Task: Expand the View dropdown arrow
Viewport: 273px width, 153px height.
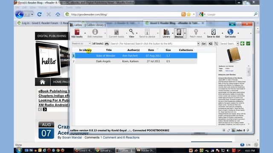Action: [137, 33]
